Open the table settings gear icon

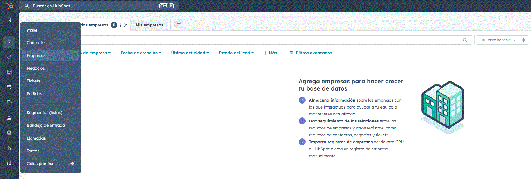click(x=524, y=40)
